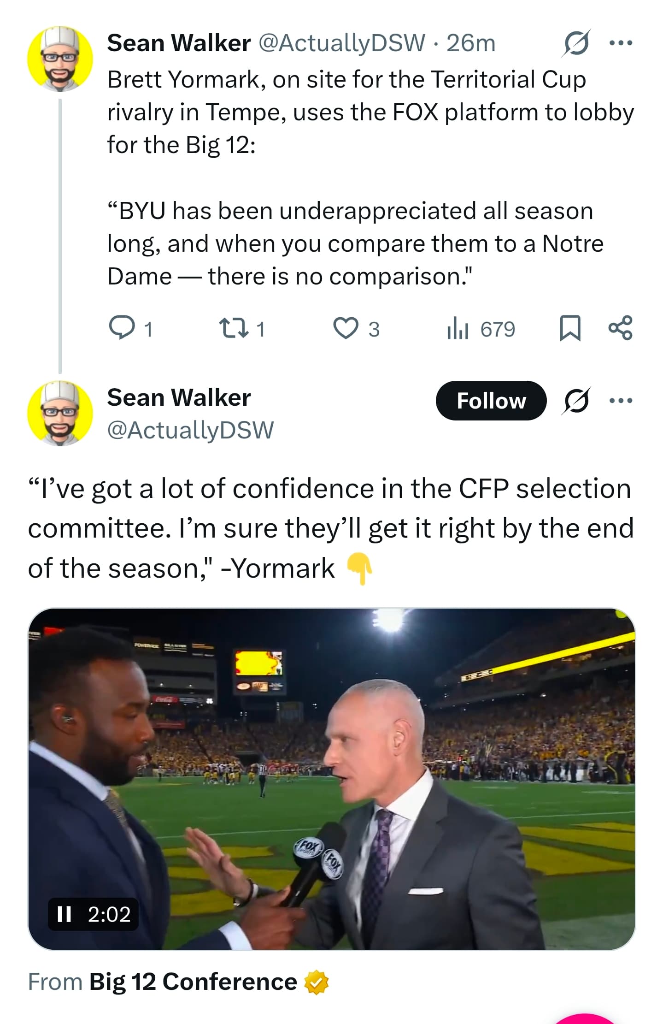The image size is (663, 1024).
Task: Open Sean Walker's avatar on main tweet
Action: (60, 413)
